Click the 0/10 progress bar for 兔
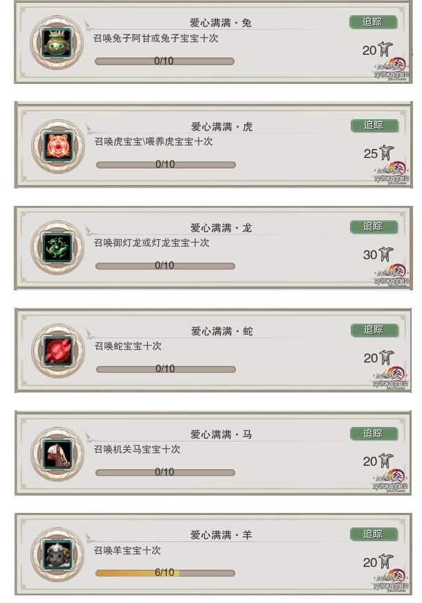The width and height of the screenshot is (422, 603). (x=165, y=61)
